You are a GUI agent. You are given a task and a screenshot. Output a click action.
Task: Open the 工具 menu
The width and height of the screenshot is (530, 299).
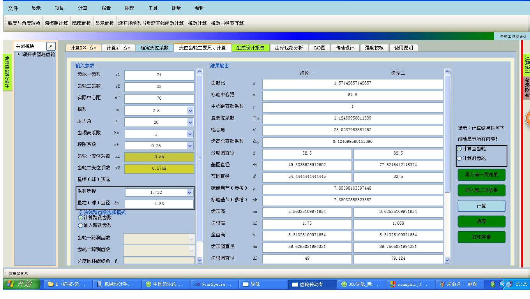coord(153,8)
